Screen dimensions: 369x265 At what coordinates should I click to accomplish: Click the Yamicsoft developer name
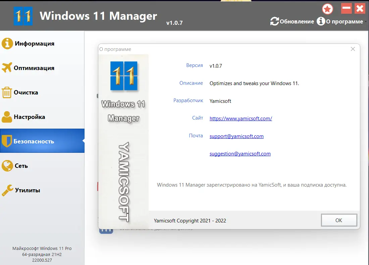pyautogui.click(x=220, y=101)
